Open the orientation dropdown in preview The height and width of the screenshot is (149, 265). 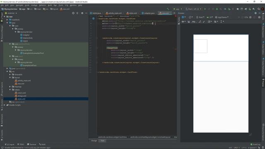[x=190, y=17]
